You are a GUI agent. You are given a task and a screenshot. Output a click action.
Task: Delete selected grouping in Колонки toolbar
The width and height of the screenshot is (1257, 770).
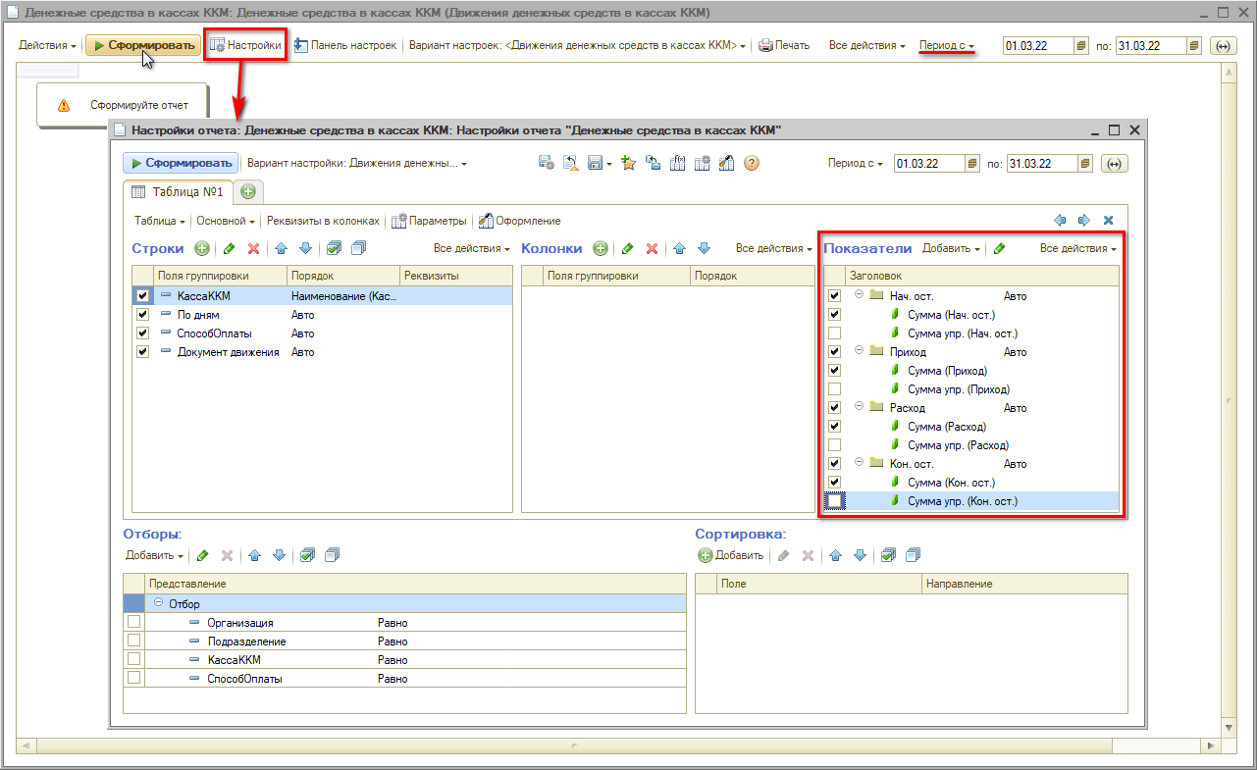click(x=652, y=249)
